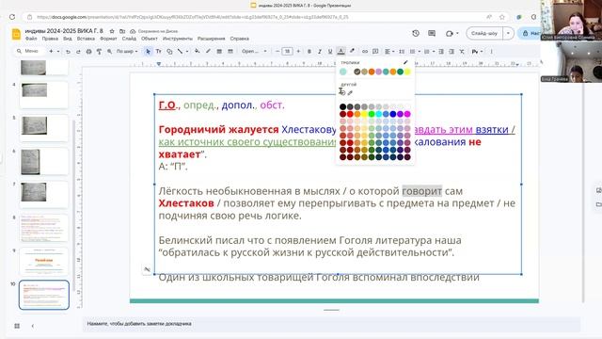Star the presentation

pos(112,31)
